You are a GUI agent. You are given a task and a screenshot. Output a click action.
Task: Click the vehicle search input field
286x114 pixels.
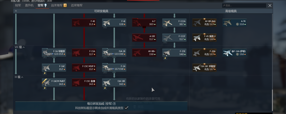(244, 6)
